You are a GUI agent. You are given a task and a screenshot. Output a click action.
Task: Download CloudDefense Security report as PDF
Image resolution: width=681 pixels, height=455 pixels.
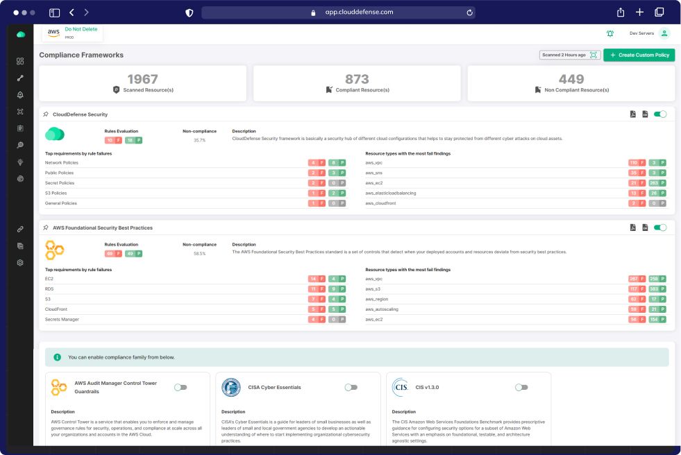click(x=633, y=114)
